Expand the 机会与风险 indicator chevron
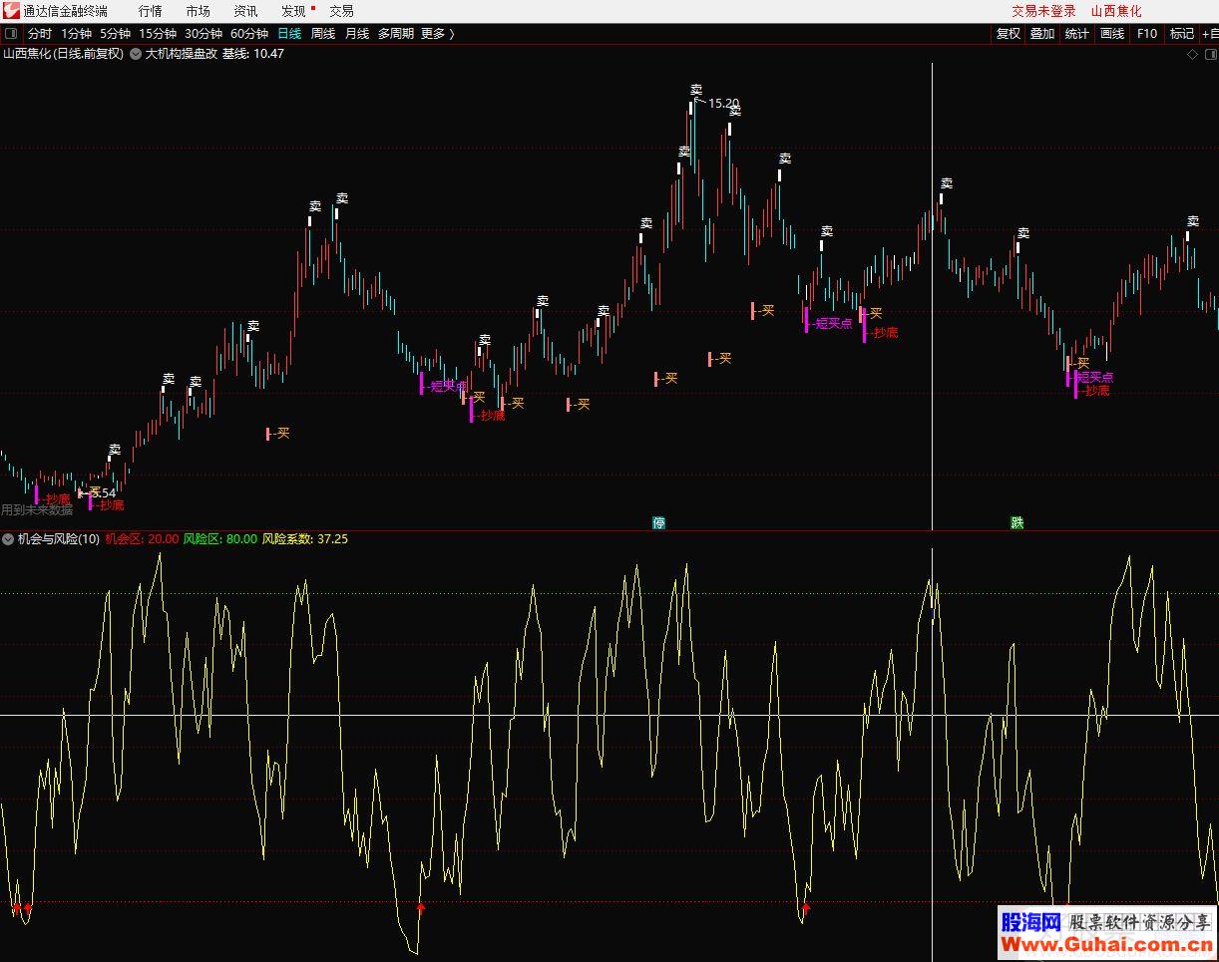The width and height of the screenshot is (1219, 962). pyautogui.click(x=8, y=539)
